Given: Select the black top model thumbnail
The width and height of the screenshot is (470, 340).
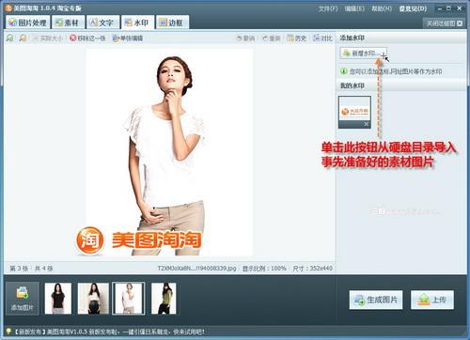Looking at the screenshot, I should [x=58, y=299].
